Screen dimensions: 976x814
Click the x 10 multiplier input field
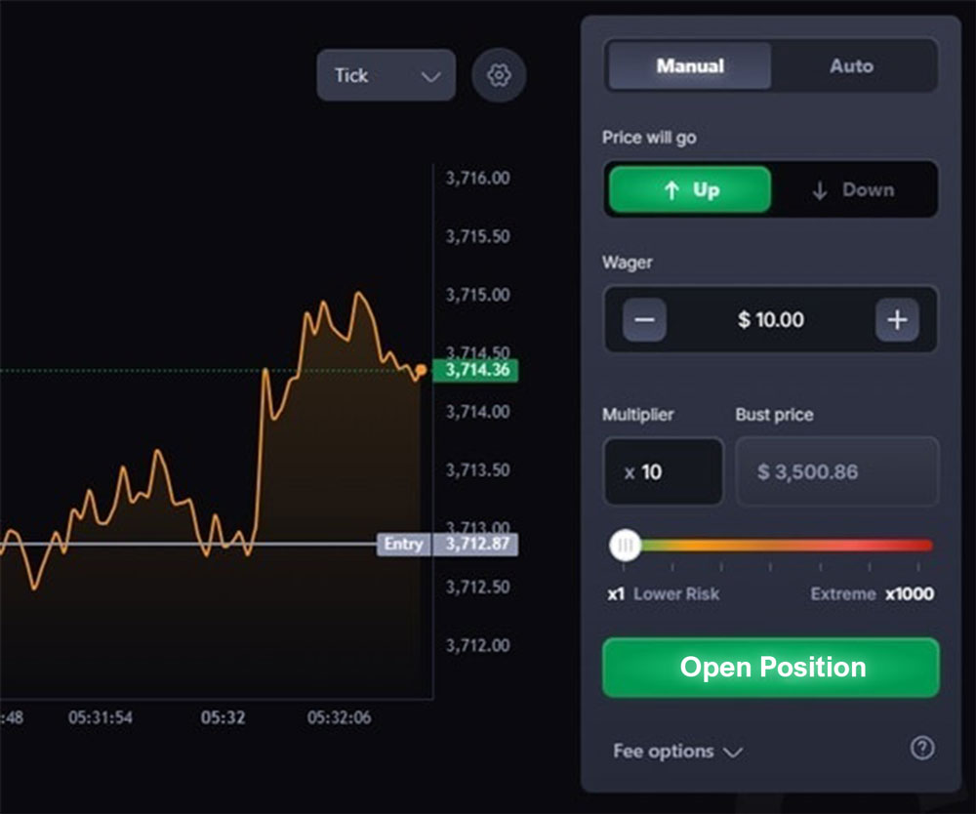[663, 471]
